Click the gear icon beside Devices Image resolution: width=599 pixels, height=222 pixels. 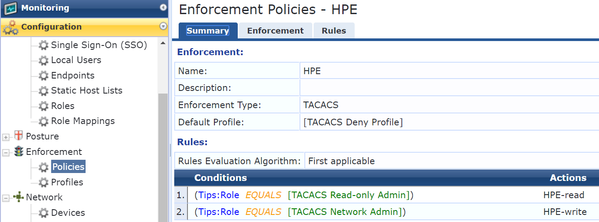pyautogui.click(x=43, y=212)
